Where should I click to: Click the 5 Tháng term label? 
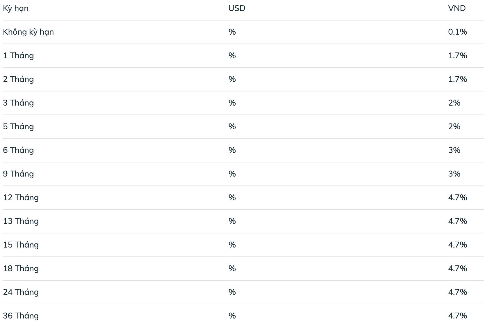click(x=18, y=127)
